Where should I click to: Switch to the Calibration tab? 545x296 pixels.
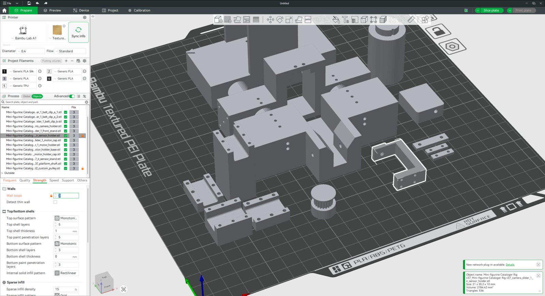coord(139,11)
